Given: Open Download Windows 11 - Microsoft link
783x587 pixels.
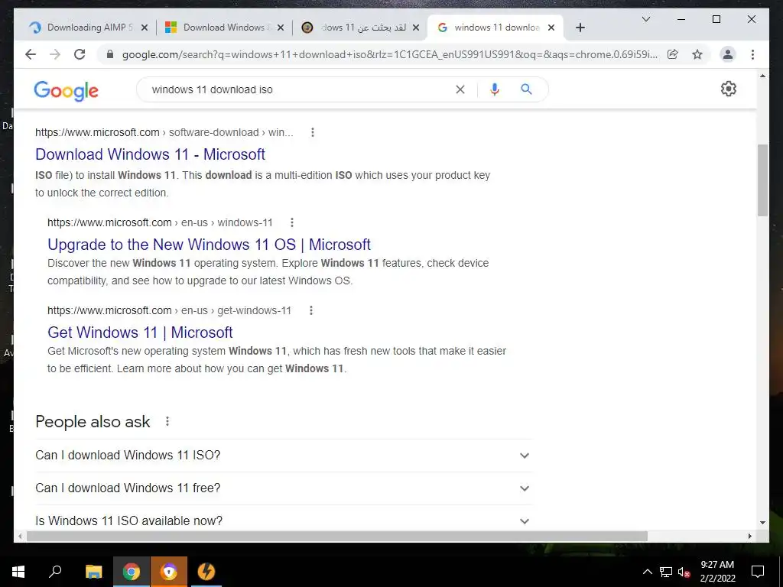Looking at the screenshot, I should point(150,154).
